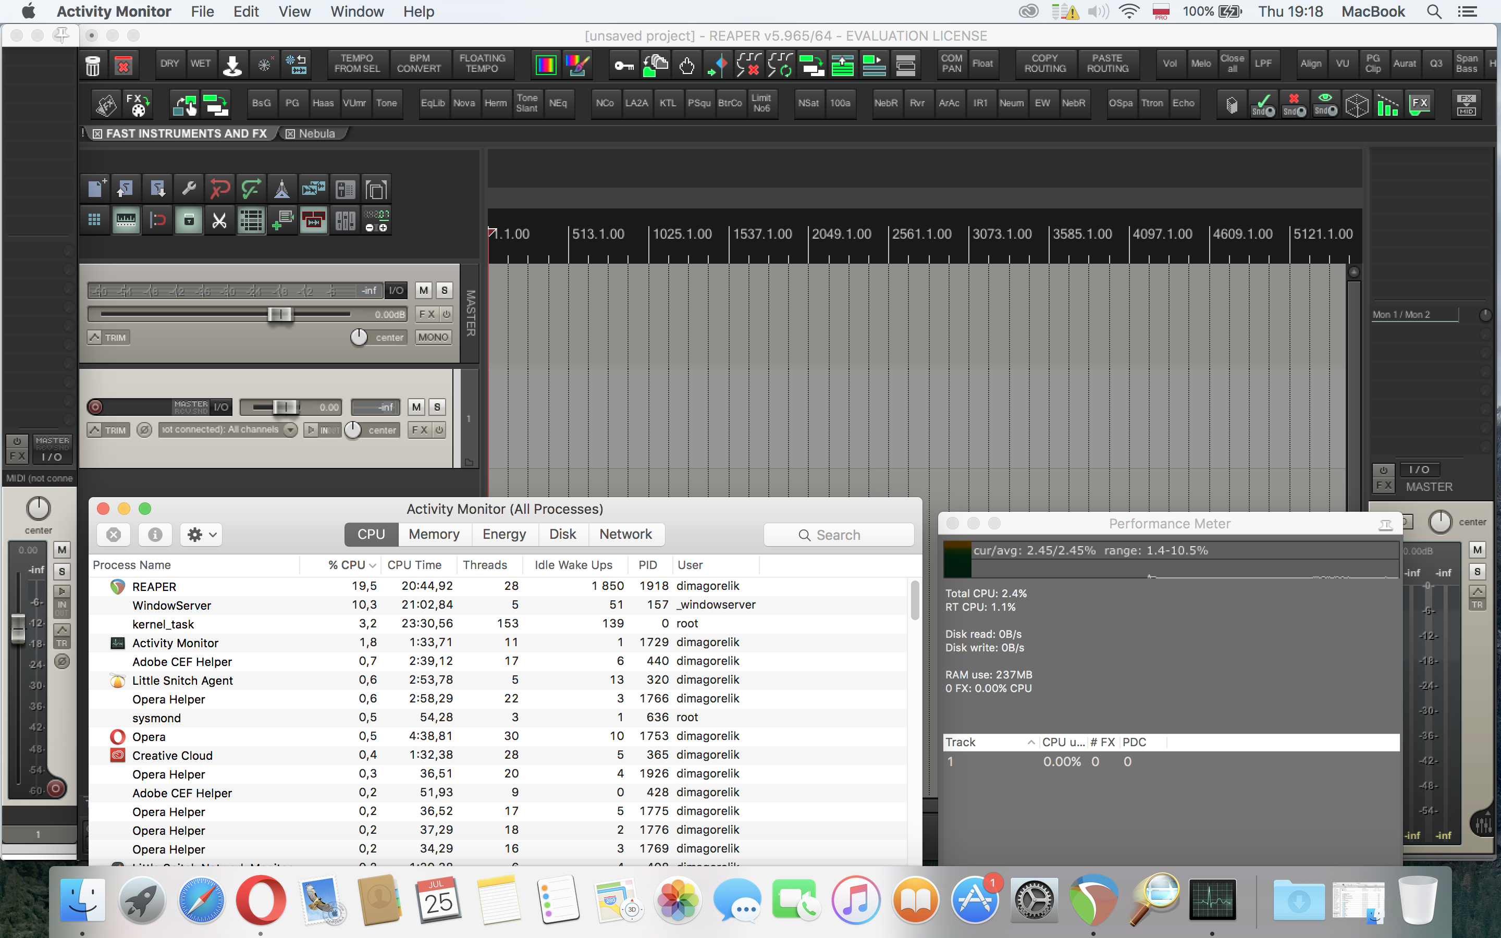Arm track 1 record button
1501x938 pixels.
[95, 407]
